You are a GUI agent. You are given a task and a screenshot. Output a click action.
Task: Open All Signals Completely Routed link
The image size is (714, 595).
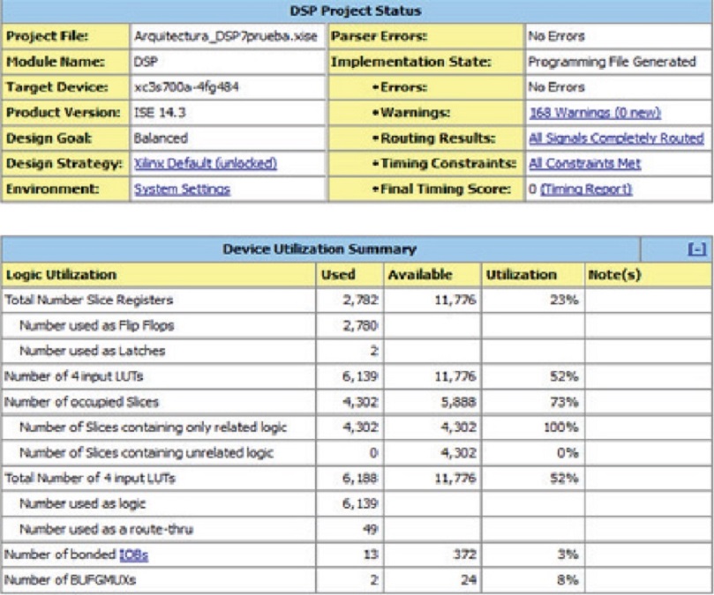[615, 138]
